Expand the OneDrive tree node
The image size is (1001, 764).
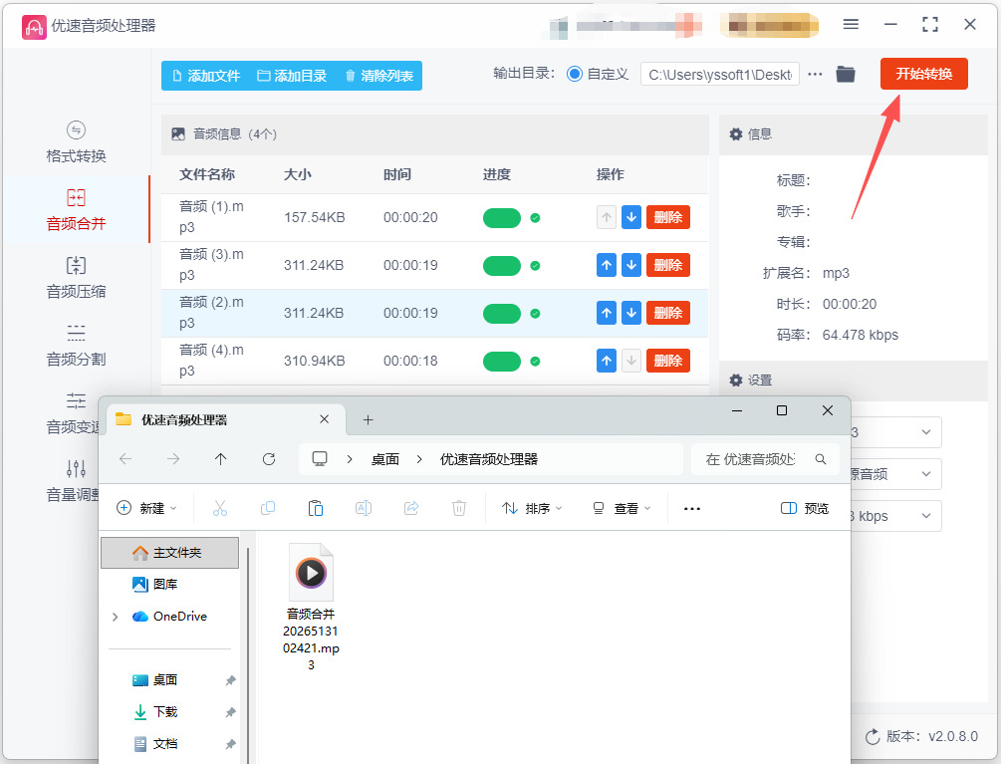point(116,617)
